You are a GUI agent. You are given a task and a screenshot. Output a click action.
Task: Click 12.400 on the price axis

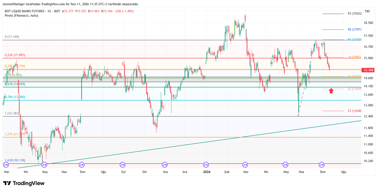368,116
